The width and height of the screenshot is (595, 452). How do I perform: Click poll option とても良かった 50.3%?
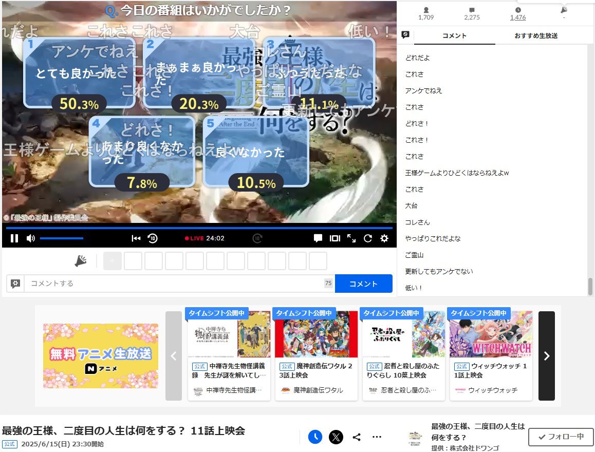(80, 73)
